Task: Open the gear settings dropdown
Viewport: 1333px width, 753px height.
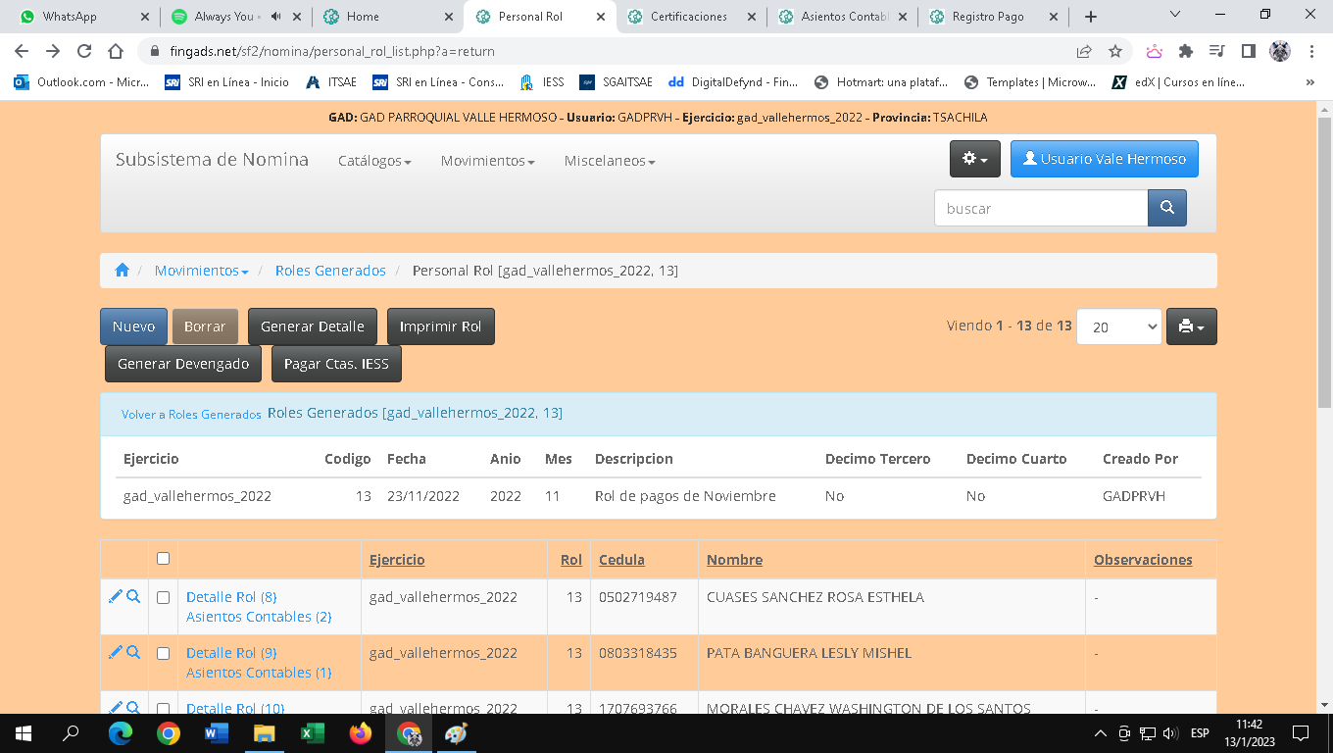Action: tap(974, 159)
